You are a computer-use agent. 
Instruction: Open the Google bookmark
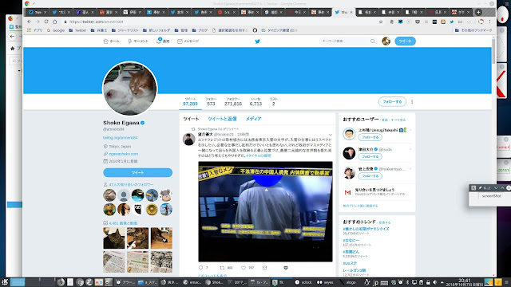click(56, 30)
